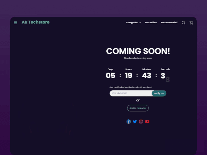View the shopping cart
The image size is (207, 155).
click(x=191, y=23)
